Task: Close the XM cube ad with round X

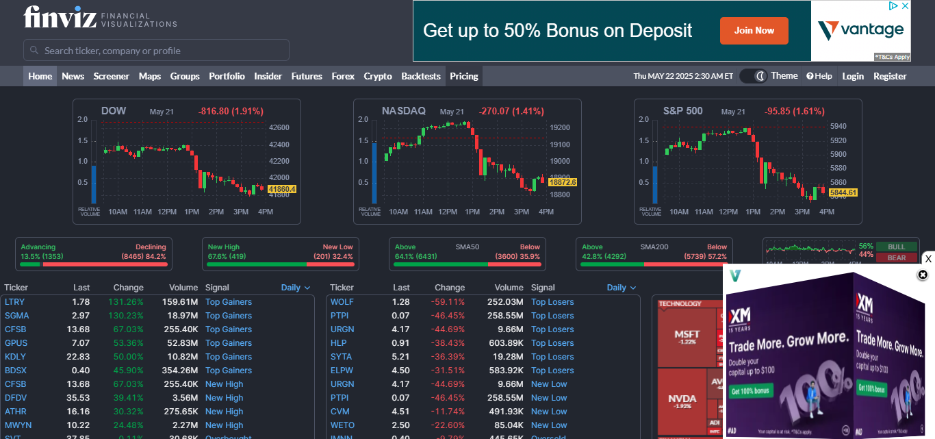Action: (923, 275)
